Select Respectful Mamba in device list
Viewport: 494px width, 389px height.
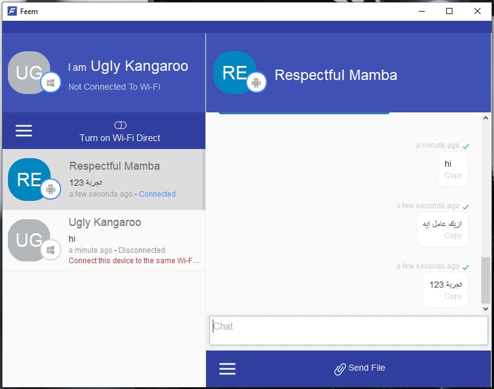(x=104, y=180)
